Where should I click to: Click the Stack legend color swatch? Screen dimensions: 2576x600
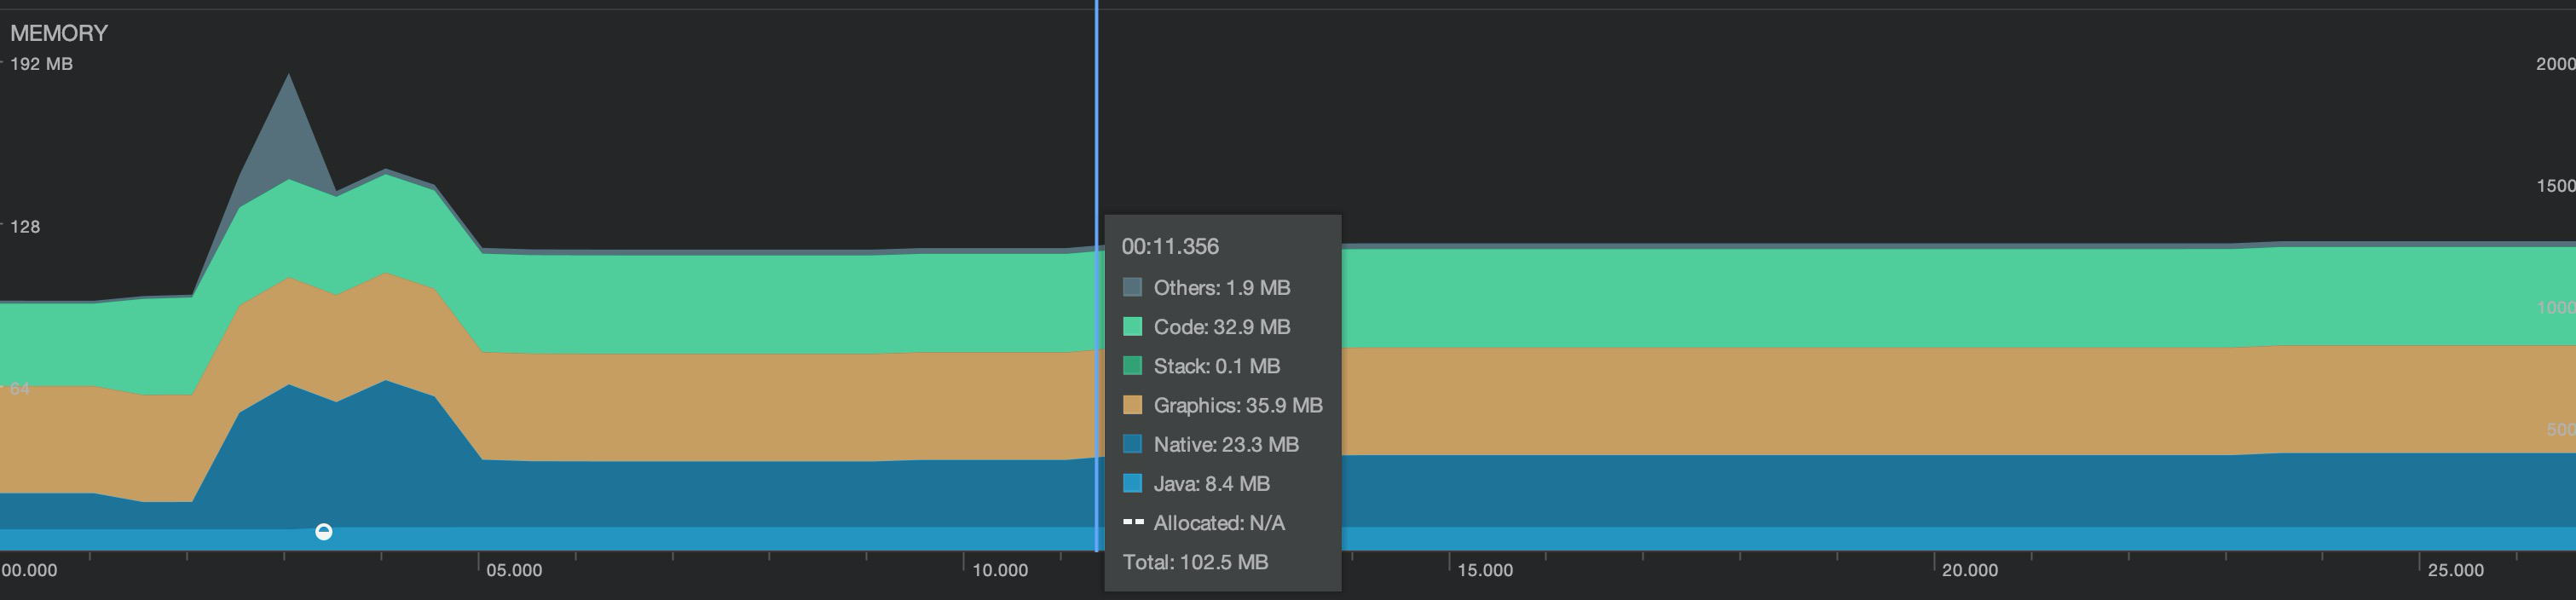click(x=1132, y=366)
